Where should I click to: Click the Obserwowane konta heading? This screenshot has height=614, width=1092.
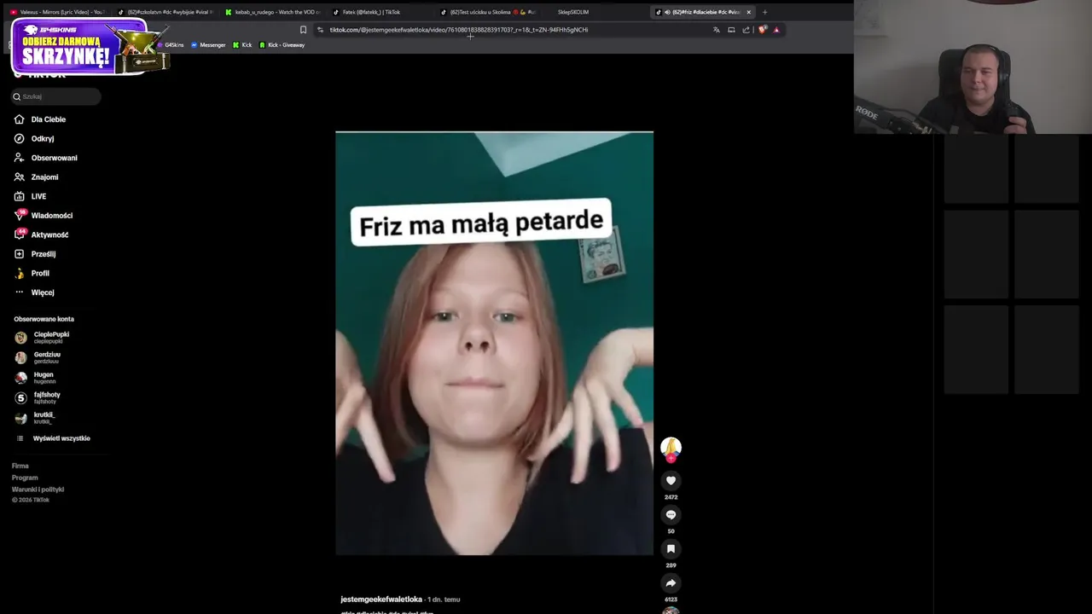(44, 319)
